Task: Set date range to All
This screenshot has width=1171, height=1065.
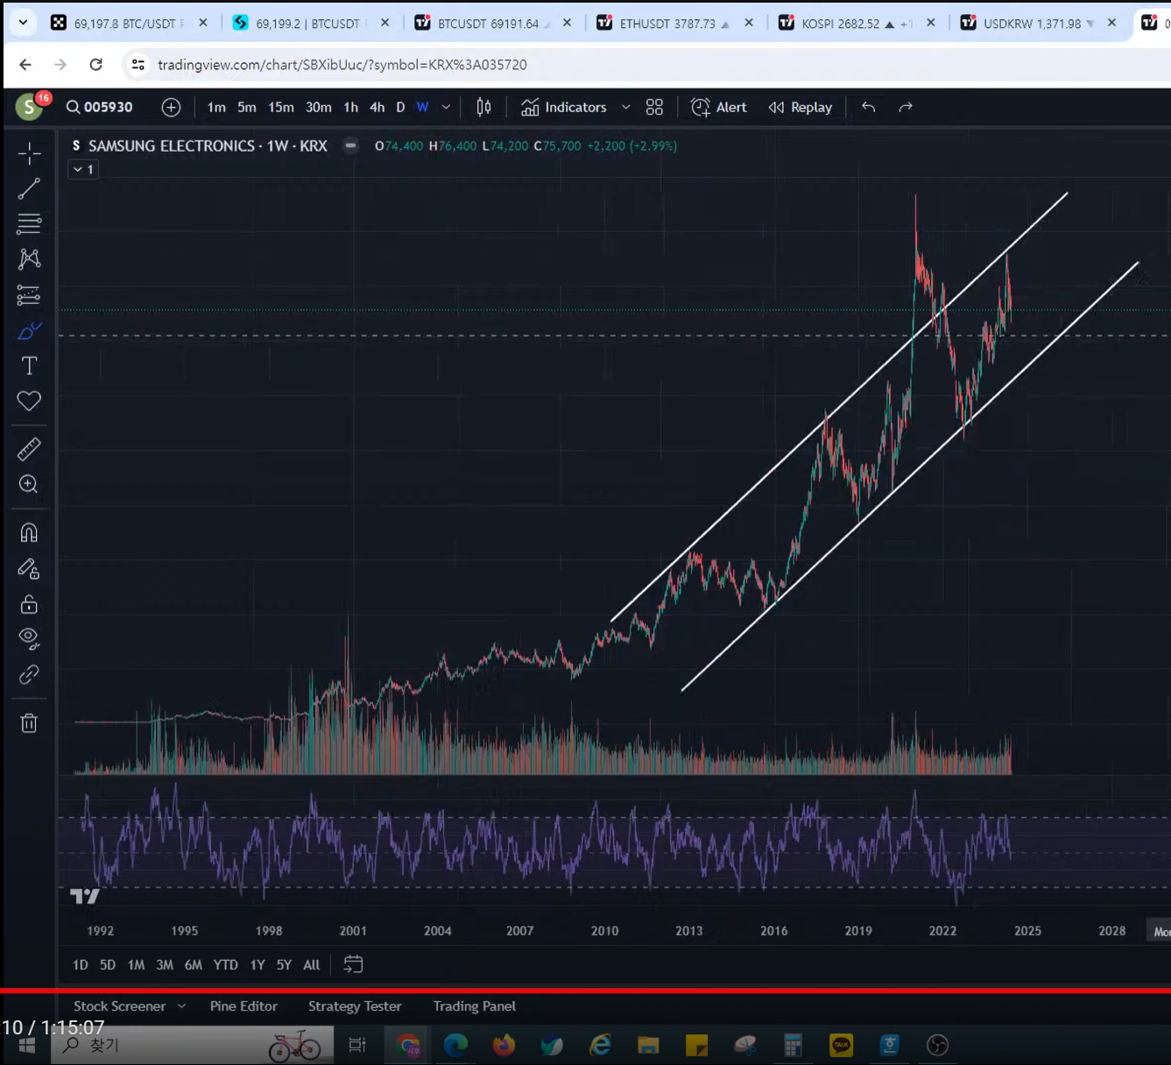Action: (x=311, y=964)
